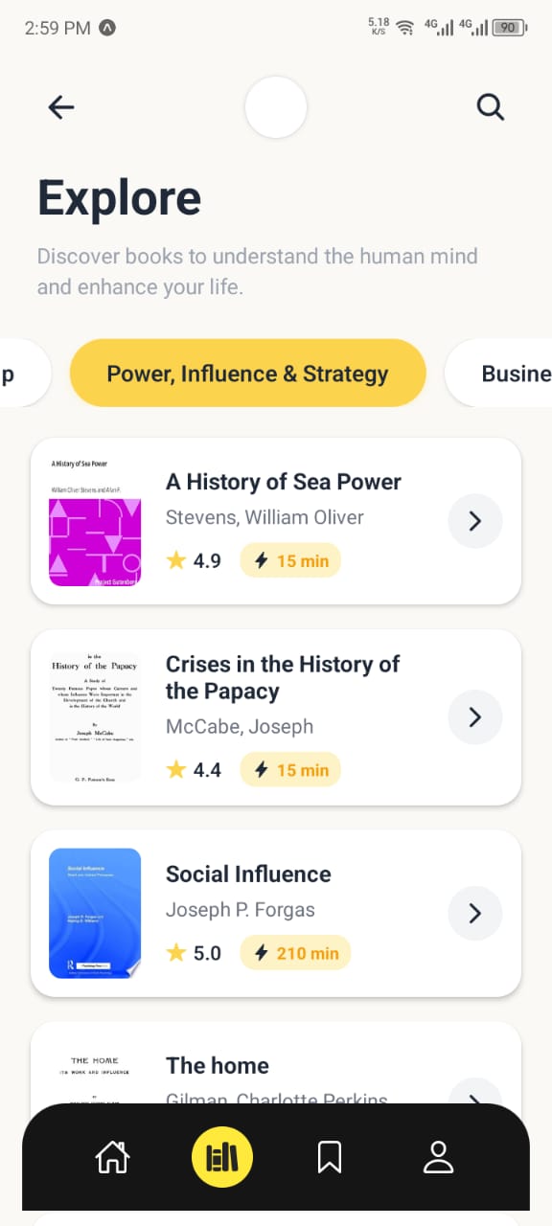This screenshot has width=552, height=1226.
Task: Open the book 'A History of Sea Power'
Action: [x=283, y=482]
